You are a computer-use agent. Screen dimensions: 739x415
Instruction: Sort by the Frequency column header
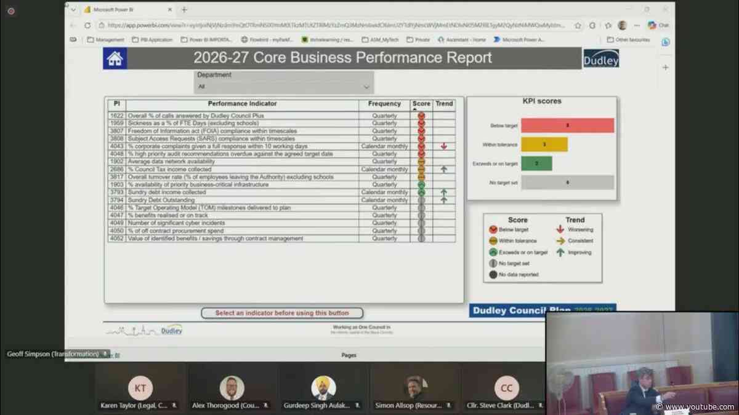(x=384, y=104)
